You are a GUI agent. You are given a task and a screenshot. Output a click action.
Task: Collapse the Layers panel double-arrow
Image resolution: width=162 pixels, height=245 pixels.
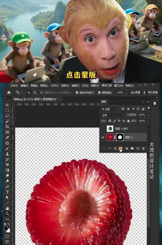click(143, 102)
